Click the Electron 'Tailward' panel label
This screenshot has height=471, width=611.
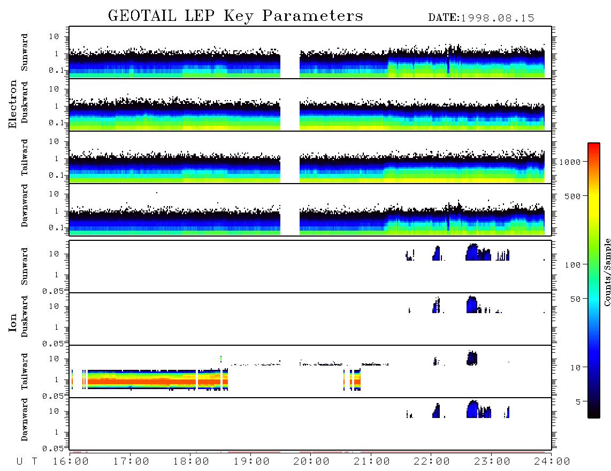tap(25, 157)
